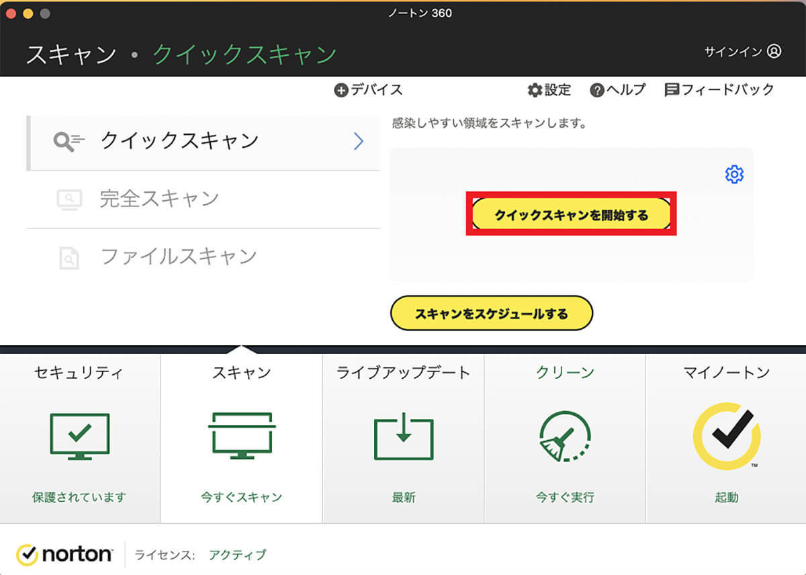This screenshot has width=806, height=575.
Task: Switch to the セキュリティ tab
Action: pyautogui.click(x=80, y=439)
